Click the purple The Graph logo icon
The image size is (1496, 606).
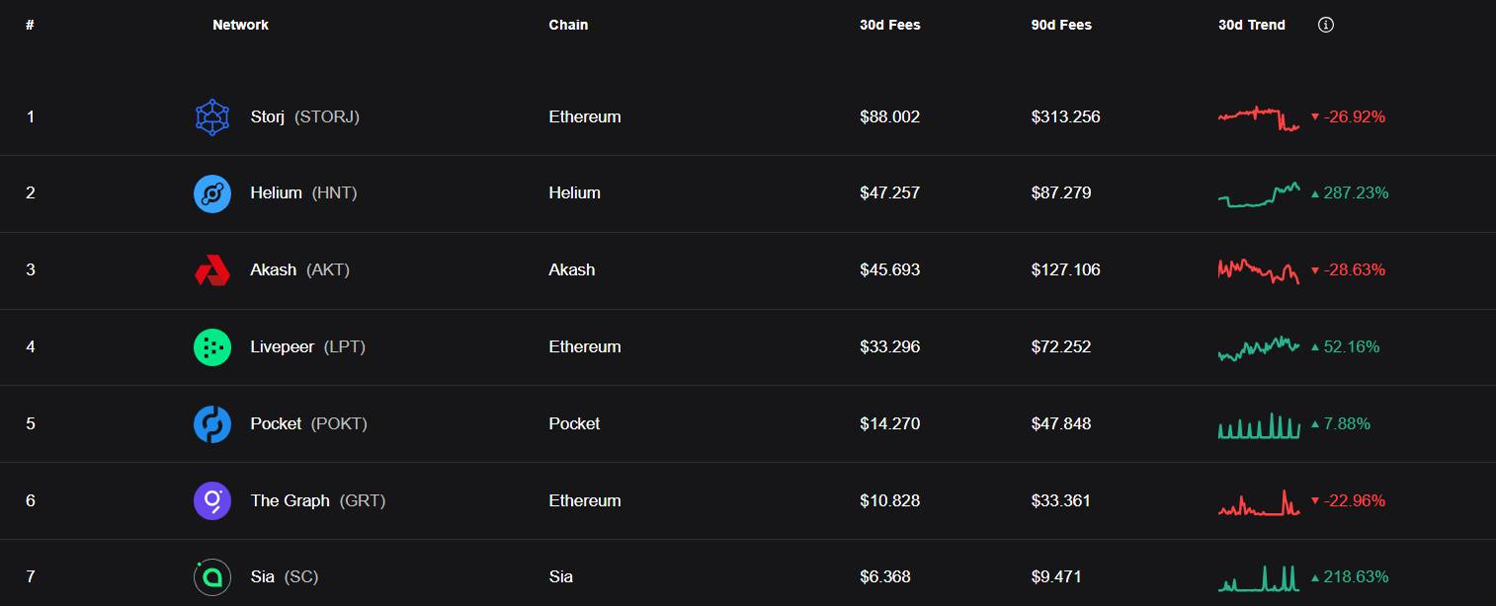pyautogui.click(x=212, y=500)
